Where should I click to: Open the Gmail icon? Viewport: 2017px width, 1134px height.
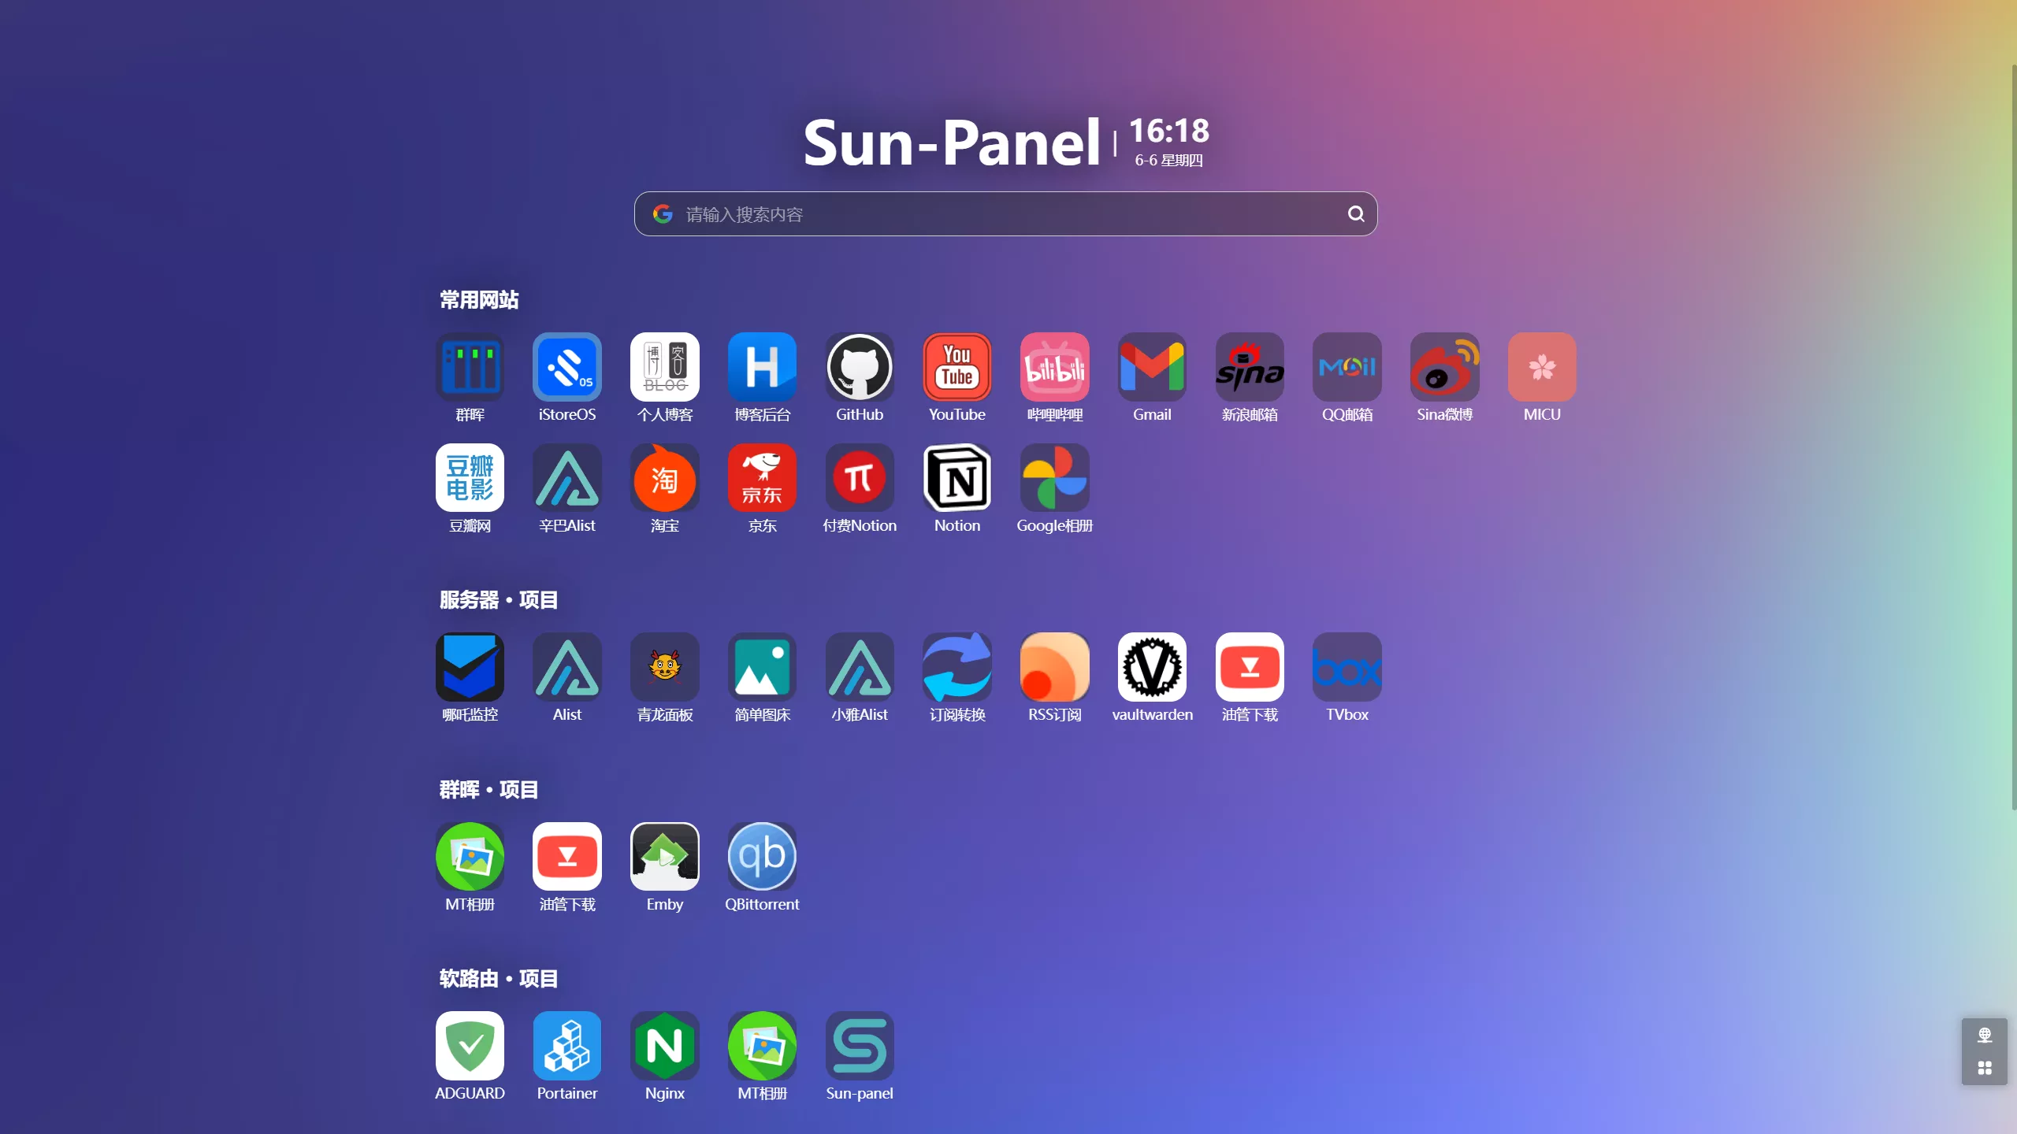pyautogui.click(x=1151, y=367)
